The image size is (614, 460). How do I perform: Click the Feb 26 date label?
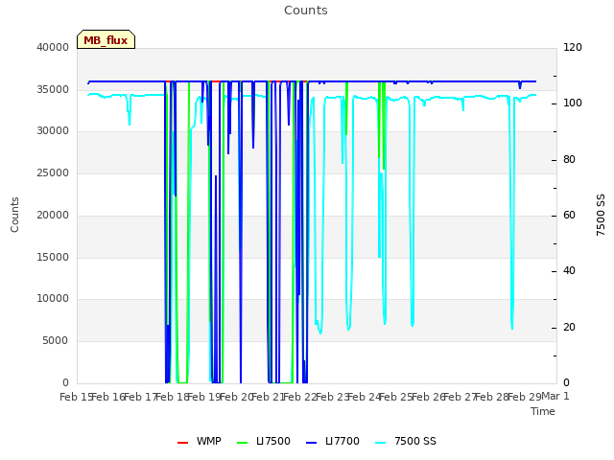(429, 397)
